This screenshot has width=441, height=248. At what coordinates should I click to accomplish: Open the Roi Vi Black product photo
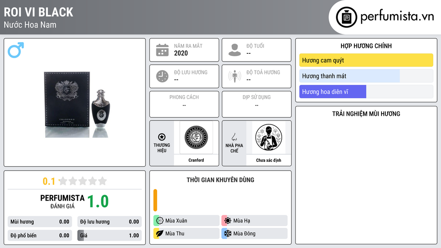77,105
